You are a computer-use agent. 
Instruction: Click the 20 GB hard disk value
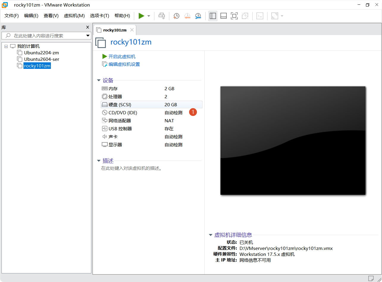(171, 105)
